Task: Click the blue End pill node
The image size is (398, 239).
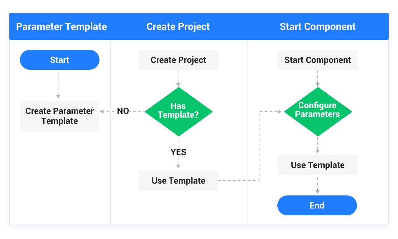Action: 317,205
